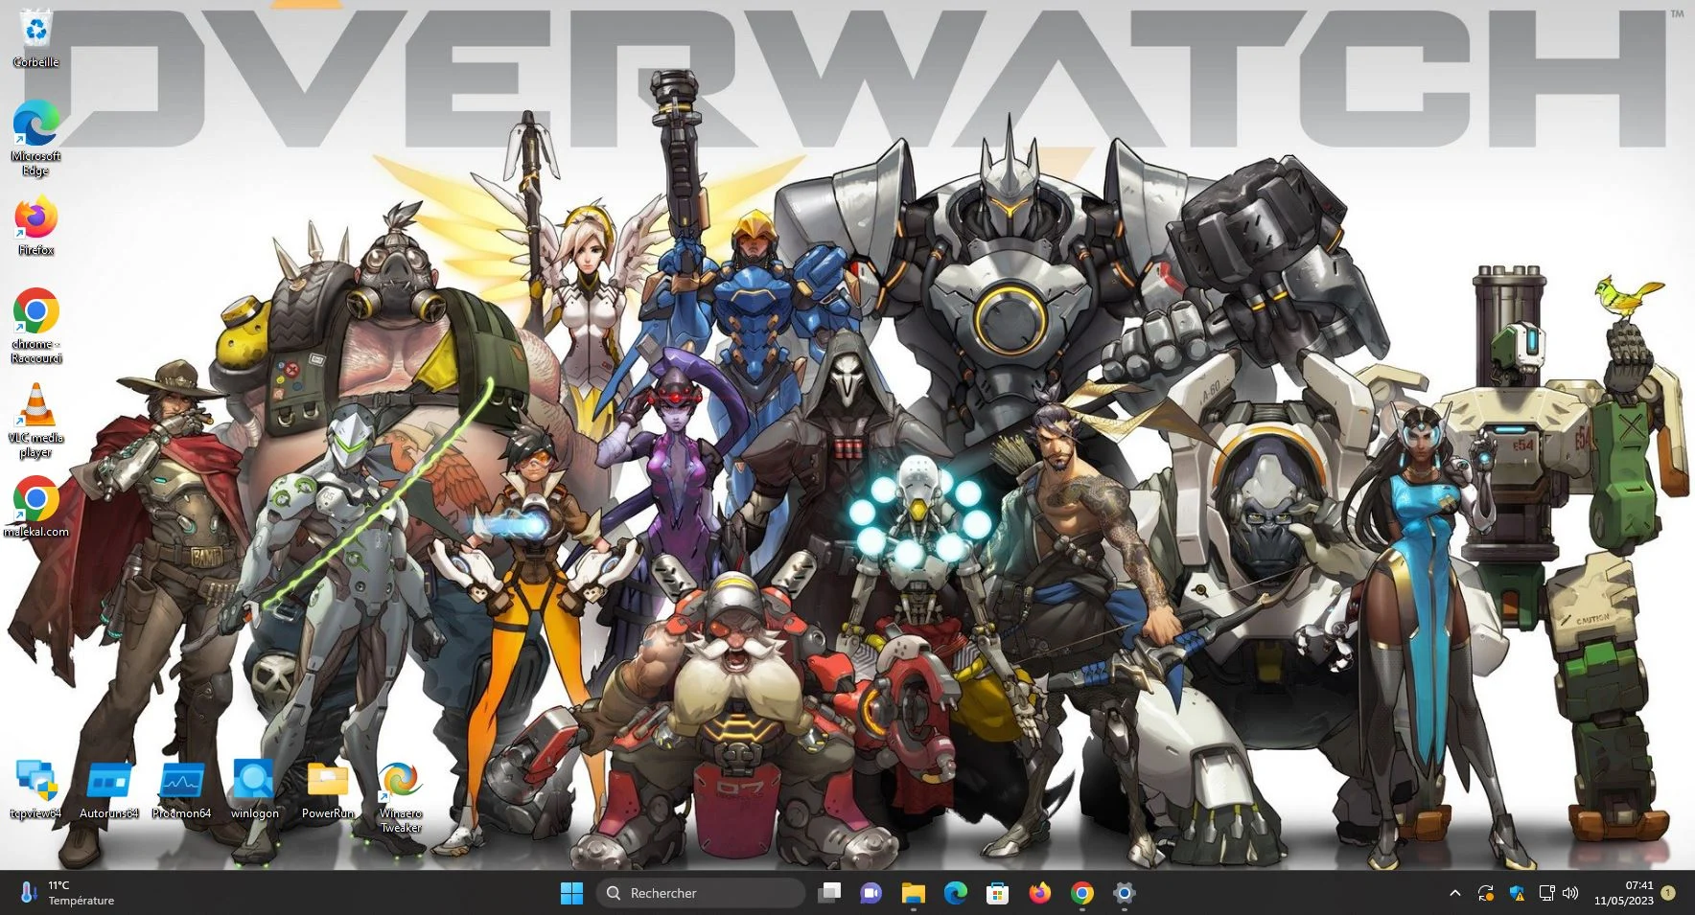Open the Windows Start menu
Screen dimensions: 1695x915
point(571,893)
